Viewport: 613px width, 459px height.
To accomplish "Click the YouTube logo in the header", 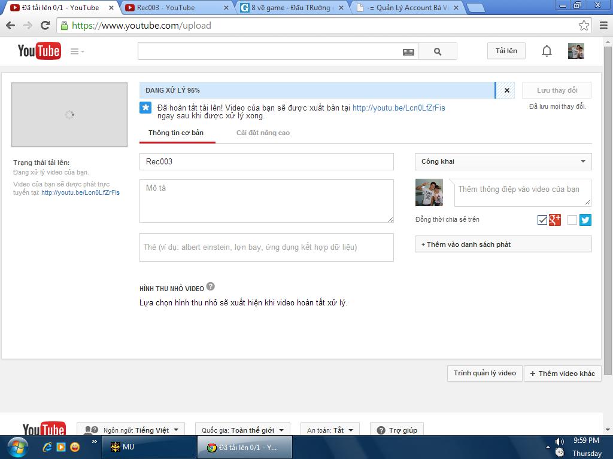I will tap(39, 51).
